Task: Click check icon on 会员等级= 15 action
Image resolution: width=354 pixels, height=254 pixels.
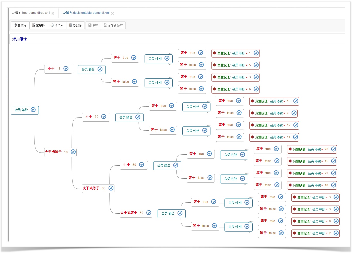Action: [x=334, y=161]
